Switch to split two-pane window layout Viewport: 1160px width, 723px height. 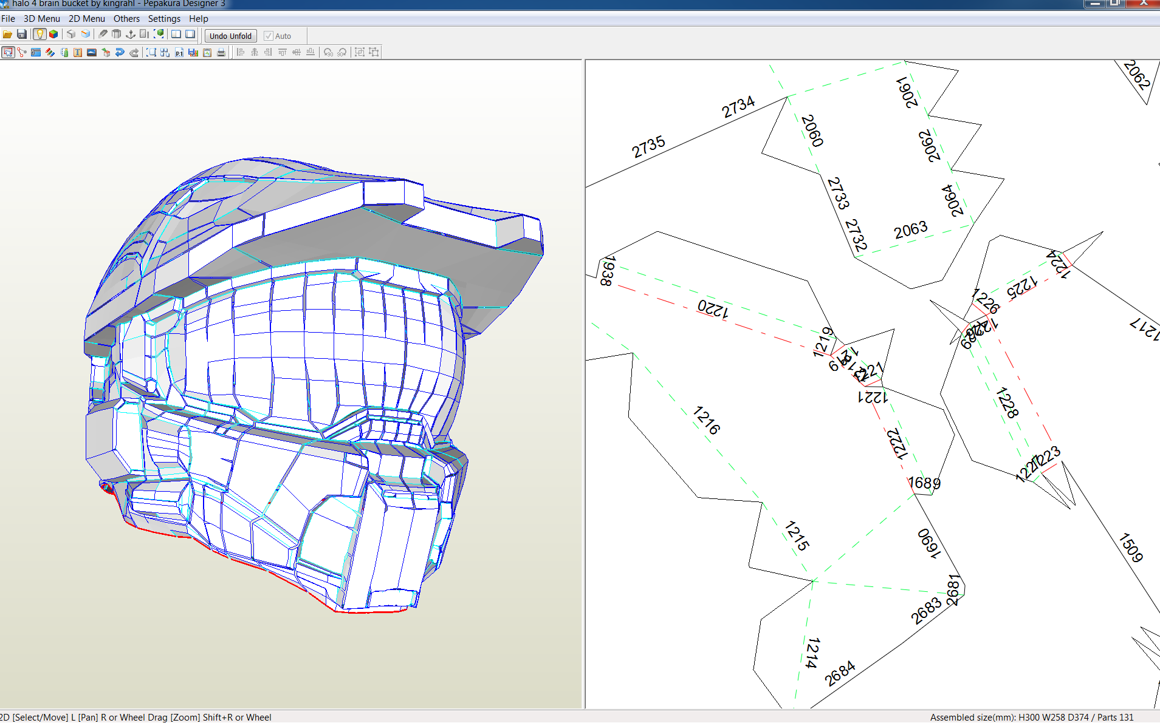click(176, 35)
